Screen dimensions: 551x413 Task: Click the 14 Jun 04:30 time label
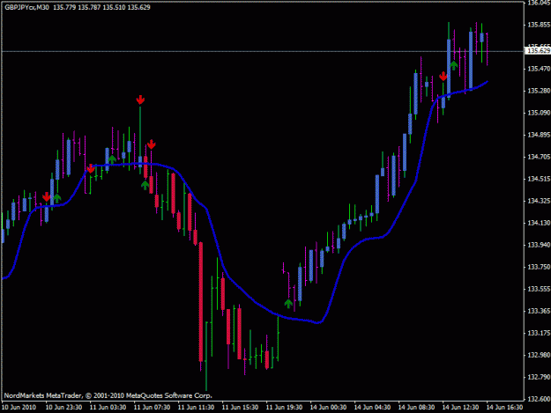tap(373, 407)
